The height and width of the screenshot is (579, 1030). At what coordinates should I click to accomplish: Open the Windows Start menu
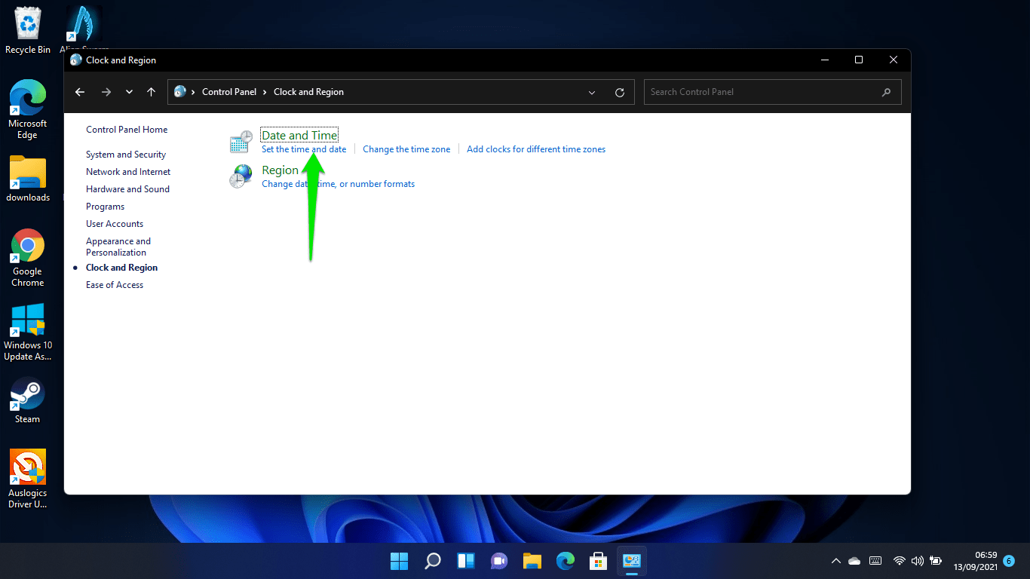pos(399,561)
